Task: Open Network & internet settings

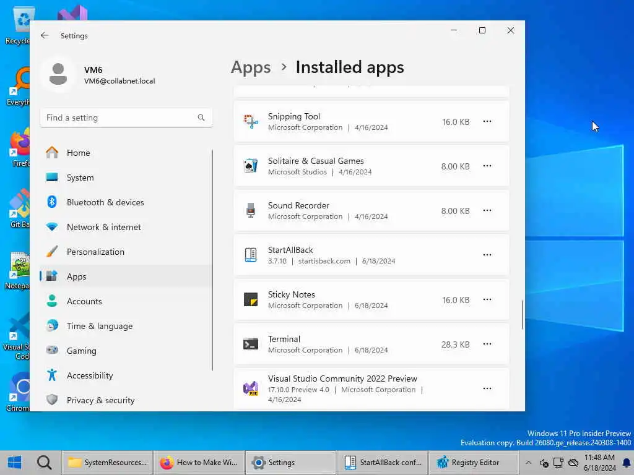Action: click(x=125, y=227)
